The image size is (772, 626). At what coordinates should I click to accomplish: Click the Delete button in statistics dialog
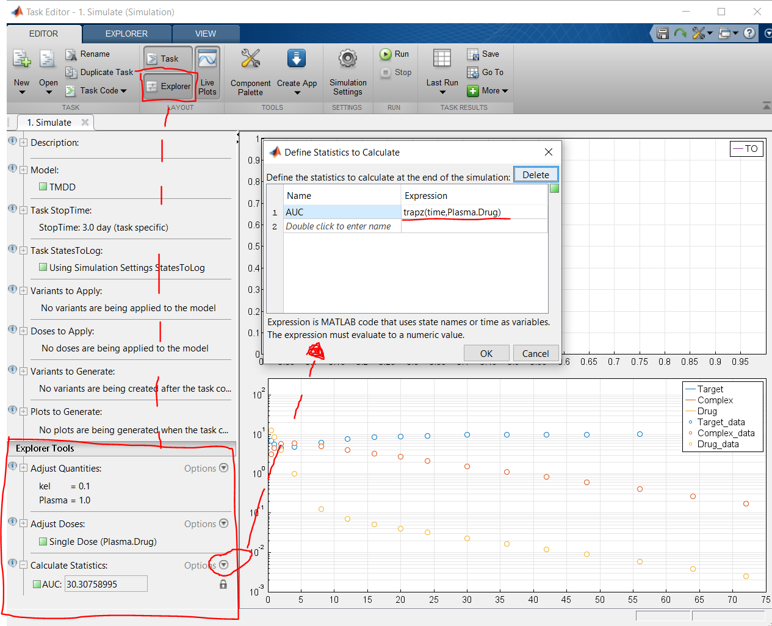point(535,175)
